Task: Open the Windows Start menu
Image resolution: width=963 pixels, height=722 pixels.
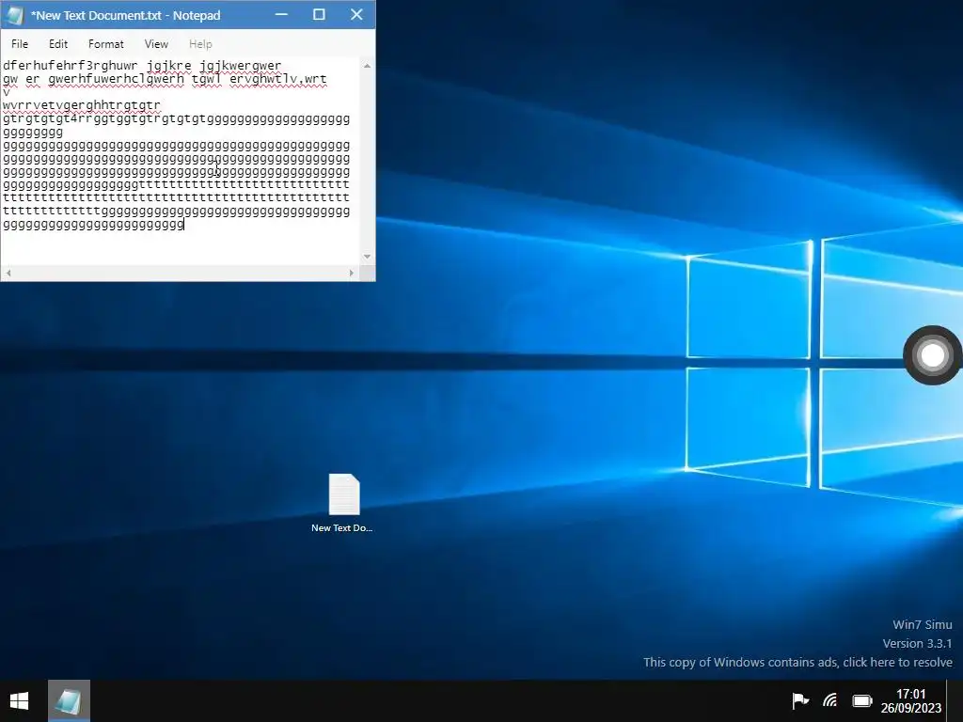Action: [x=20, y=700]
